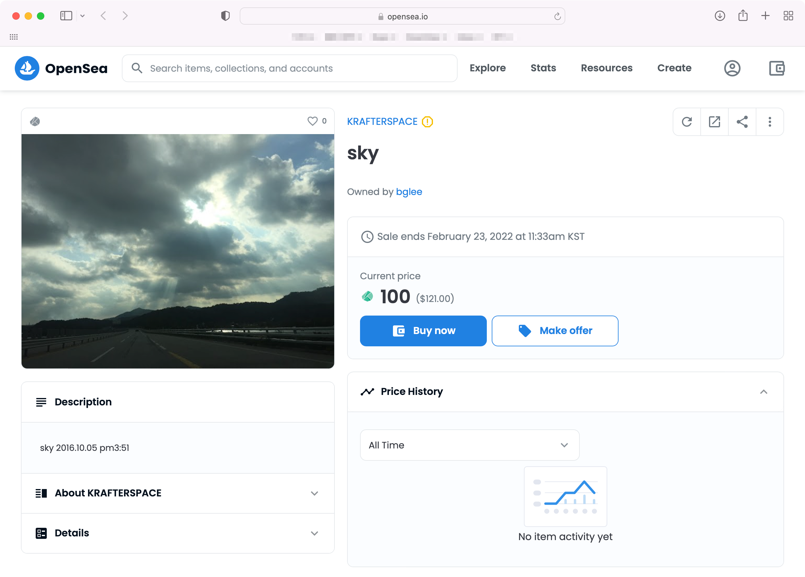The height and width of the screenshot is (577, 805).
Task: Click the refresh metadata icon
Action: [x=687, y=122]
